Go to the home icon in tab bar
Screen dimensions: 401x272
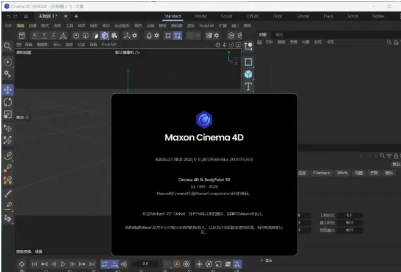[26, 16]
